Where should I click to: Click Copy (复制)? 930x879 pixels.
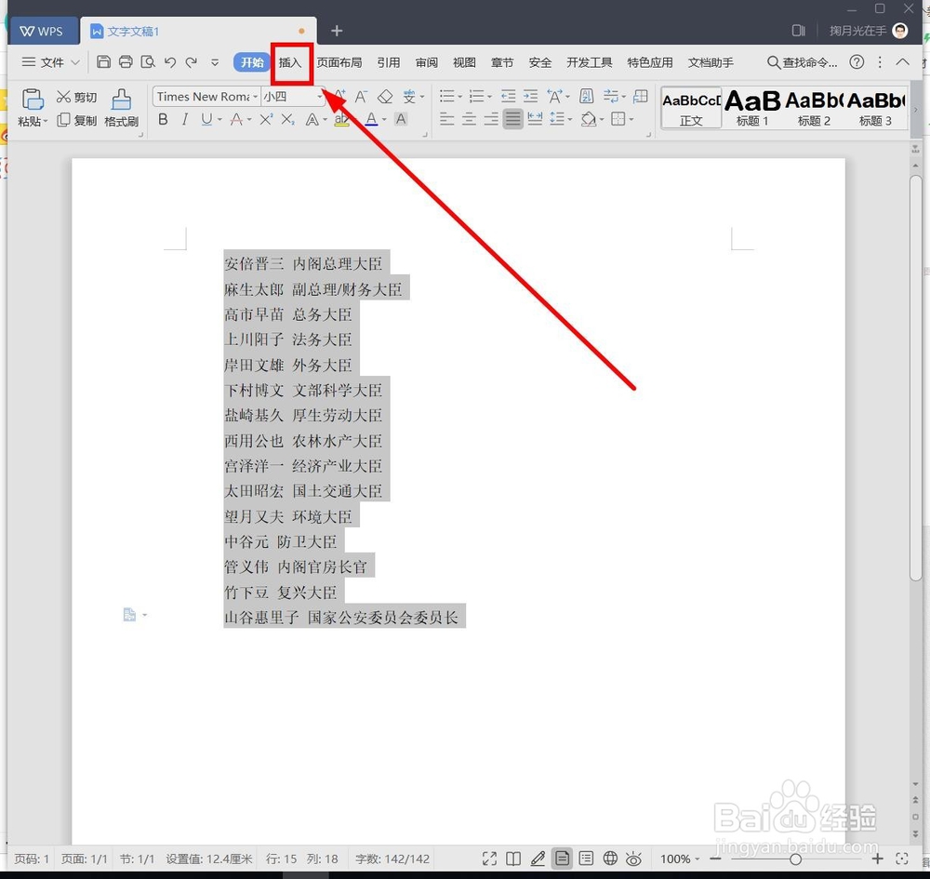pyautogui.click(x=76, y=120)
